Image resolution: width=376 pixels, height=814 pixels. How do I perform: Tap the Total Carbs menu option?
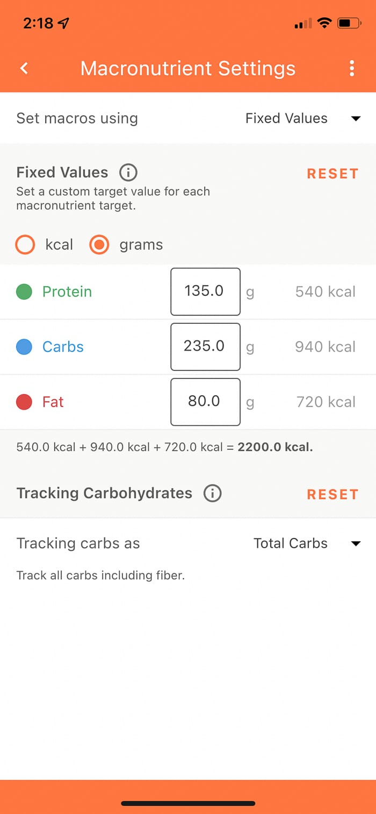[290, 543]
